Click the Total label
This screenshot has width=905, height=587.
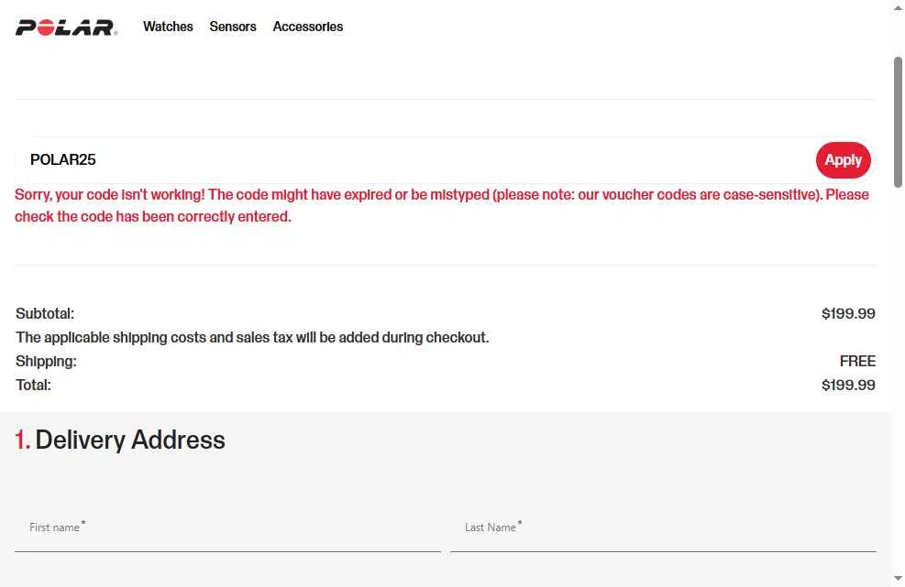pyautogui.click(x=33, y=385)
